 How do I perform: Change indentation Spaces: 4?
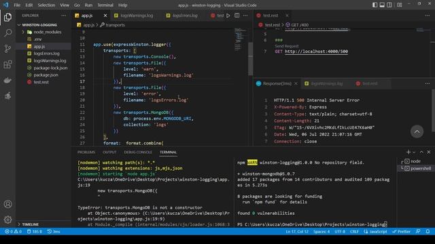click(321, 232)
